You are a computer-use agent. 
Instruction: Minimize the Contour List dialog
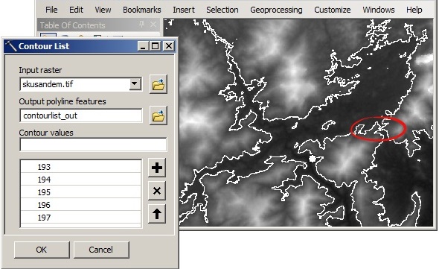coord(143,46)
